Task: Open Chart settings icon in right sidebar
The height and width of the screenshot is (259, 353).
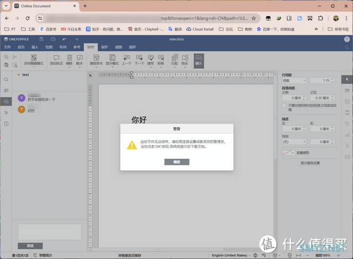Action: pos(347,134)
